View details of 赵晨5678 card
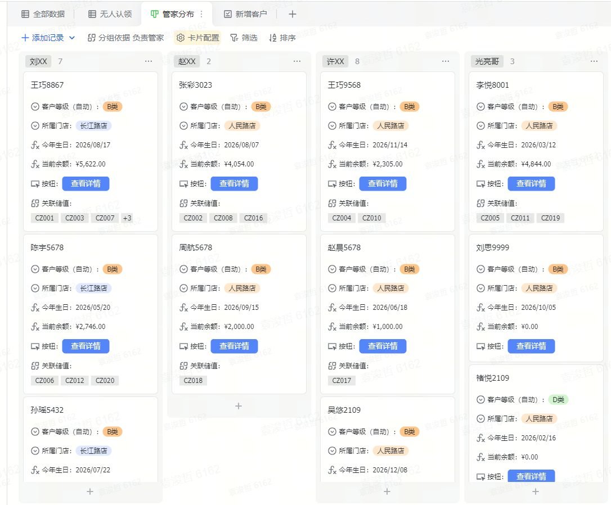Screen dimensions: 611x505 pyautogui.click(x=383, y=346)
